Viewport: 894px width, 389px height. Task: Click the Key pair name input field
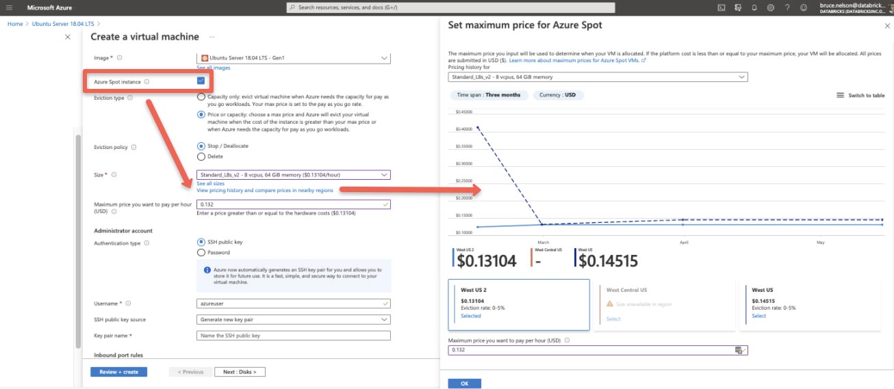[294, 336]
